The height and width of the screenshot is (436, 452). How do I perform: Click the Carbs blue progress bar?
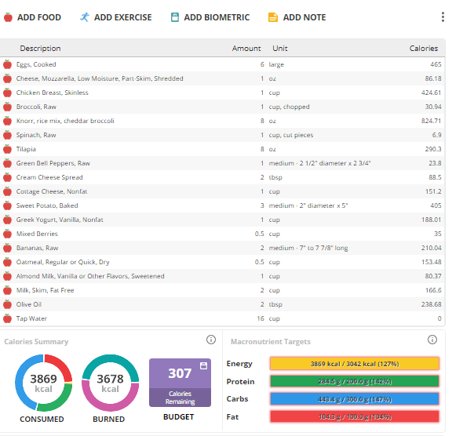[355, 399]
